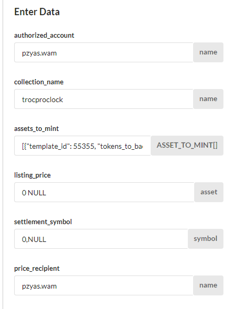Click the settlement_symbol input with 0,NULL
Screen dimensions: 236x309
(101, 239)
